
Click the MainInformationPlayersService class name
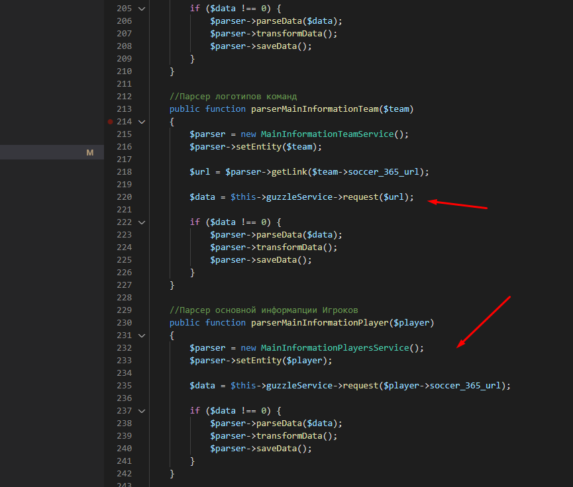[335, 348]
